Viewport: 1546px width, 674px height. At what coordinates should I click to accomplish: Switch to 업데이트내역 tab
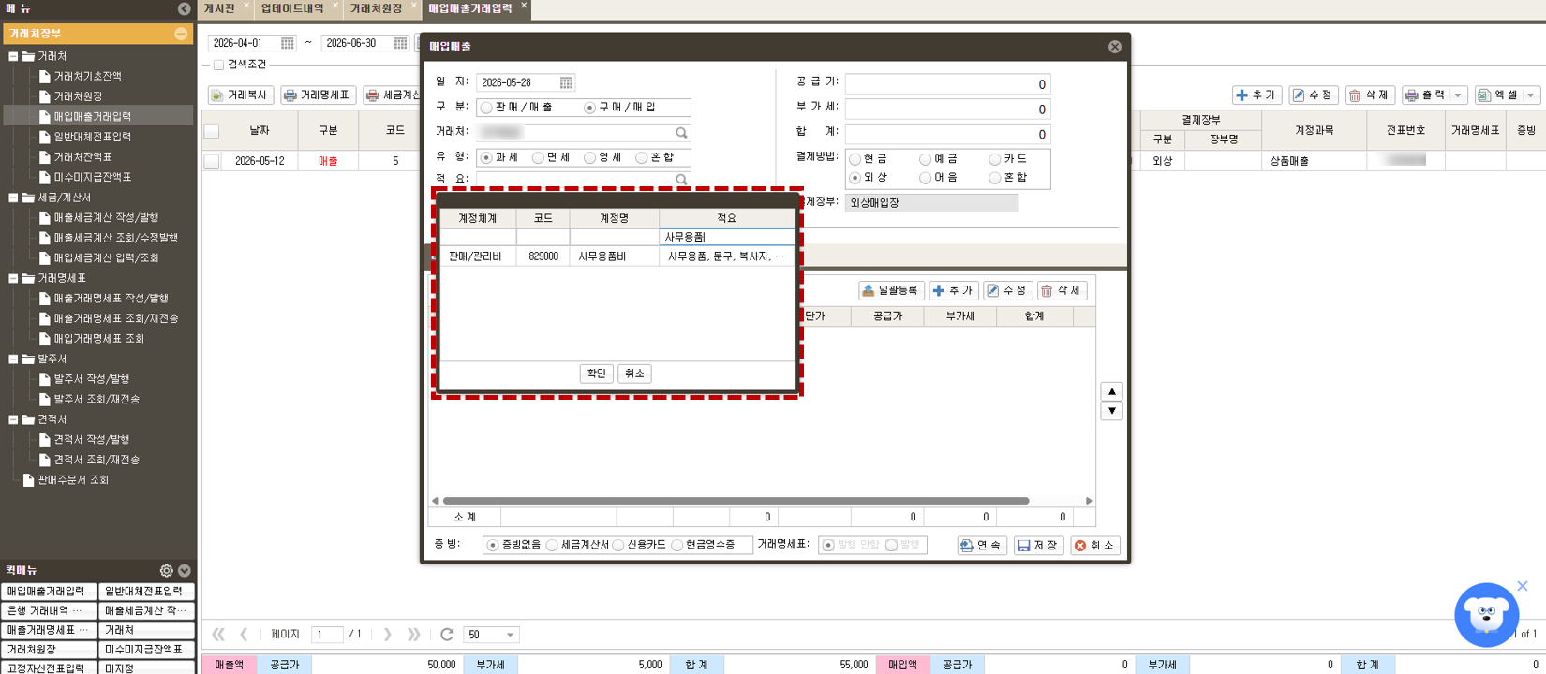coord(292,8)
